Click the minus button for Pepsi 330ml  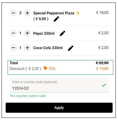click(x=13, y=33)
